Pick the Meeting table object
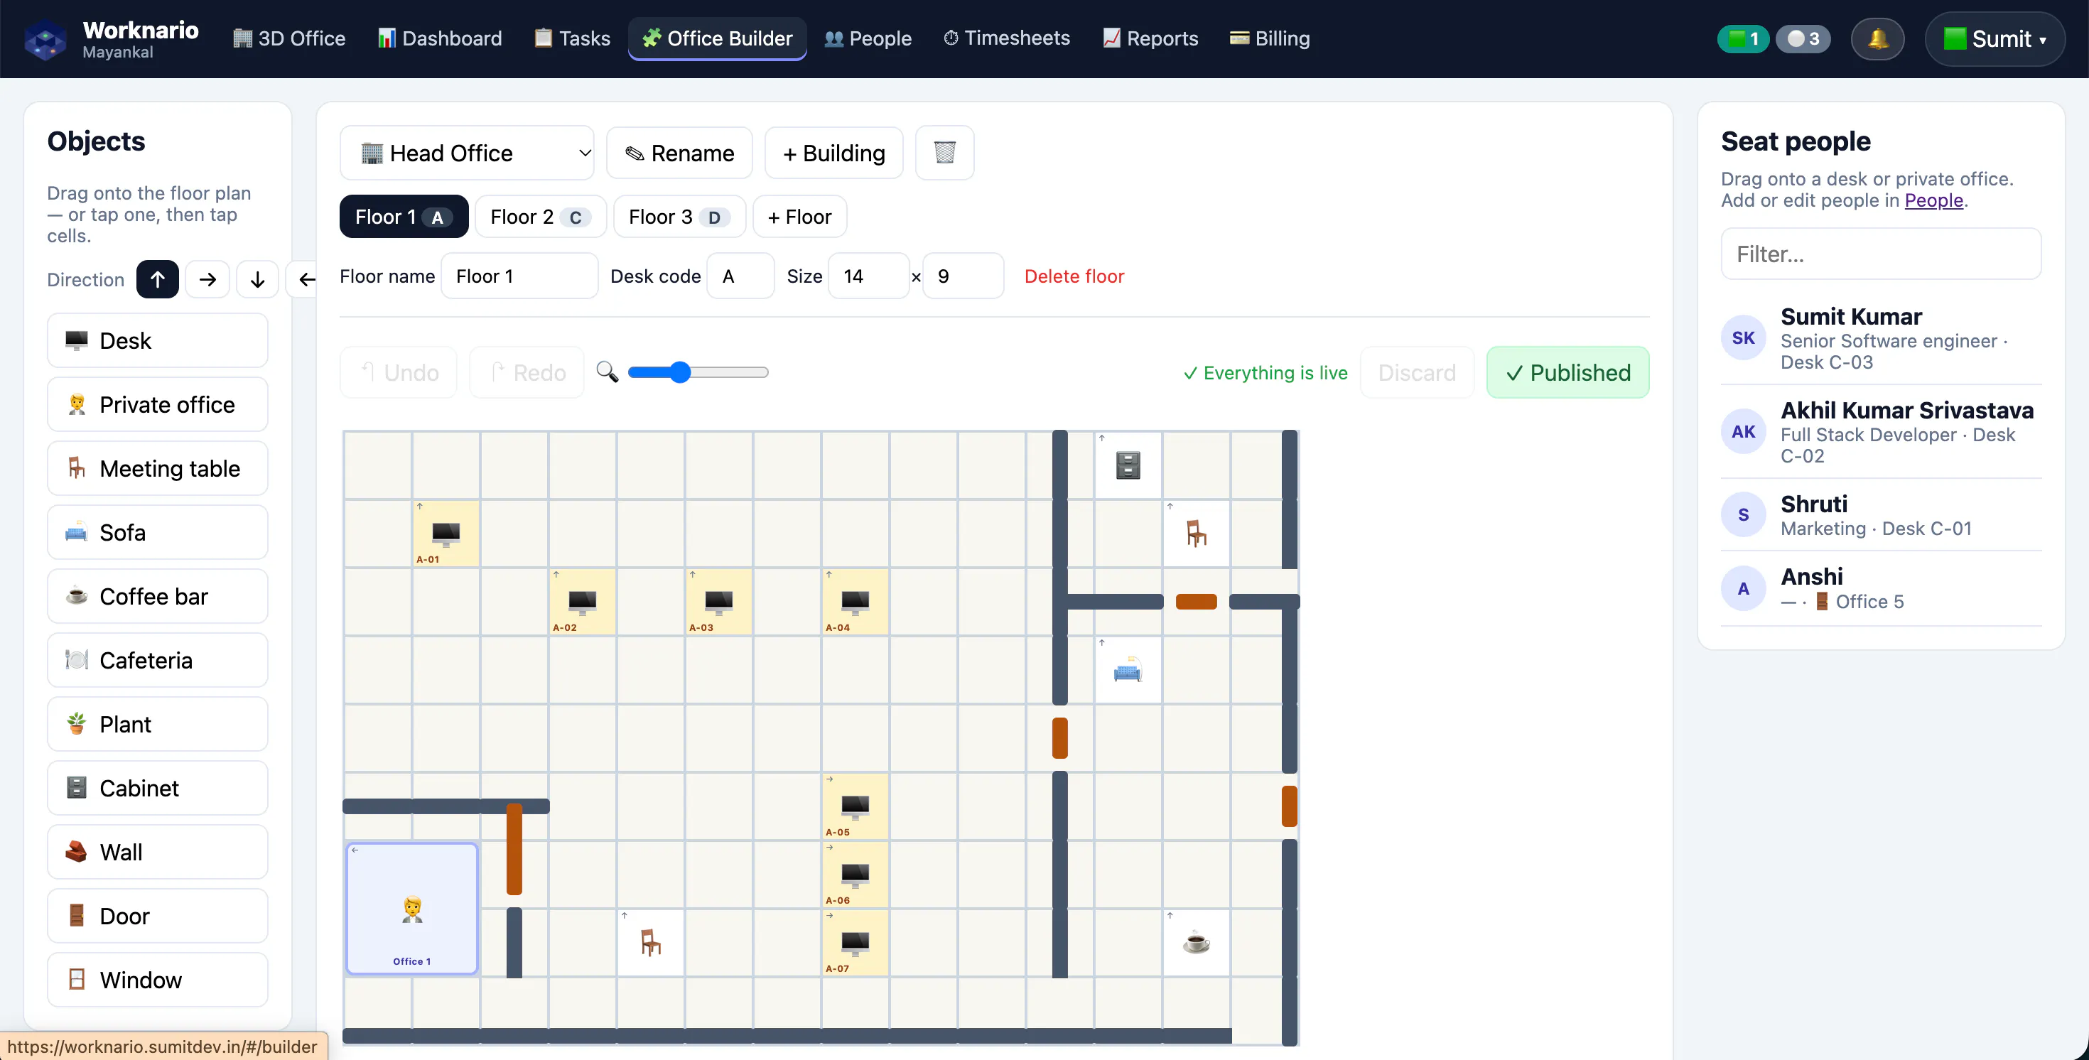 click(157, 469)
